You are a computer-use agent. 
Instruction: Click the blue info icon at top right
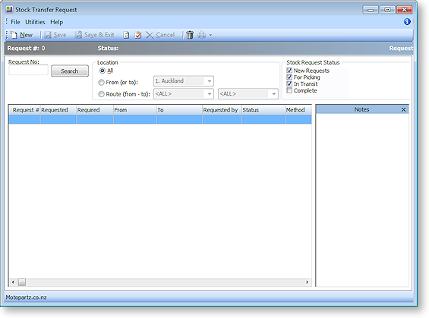[407, 21]
